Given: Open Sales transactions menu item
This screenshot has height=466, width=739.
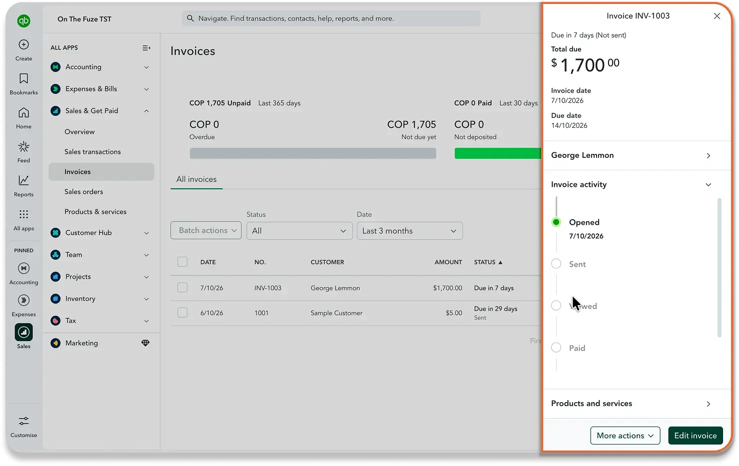Looking at the screenshot, I should (x=92, y=152).
